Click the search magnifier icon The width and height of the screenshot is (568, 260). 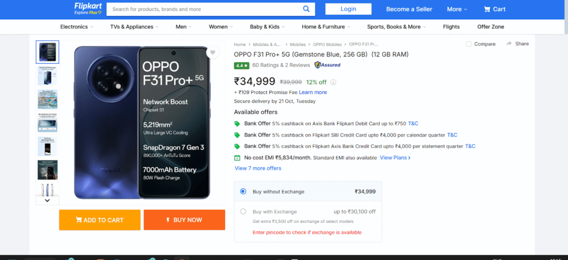pyautogui.click(x=306, y=9)
